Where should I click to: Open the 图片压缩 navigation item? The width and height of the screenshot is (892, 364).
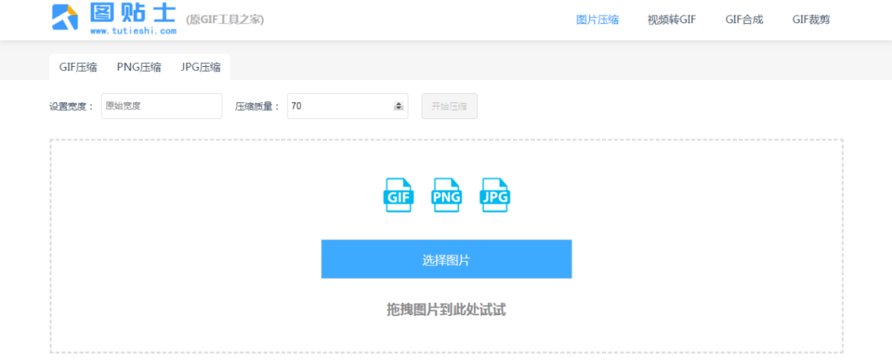[597, 20]
